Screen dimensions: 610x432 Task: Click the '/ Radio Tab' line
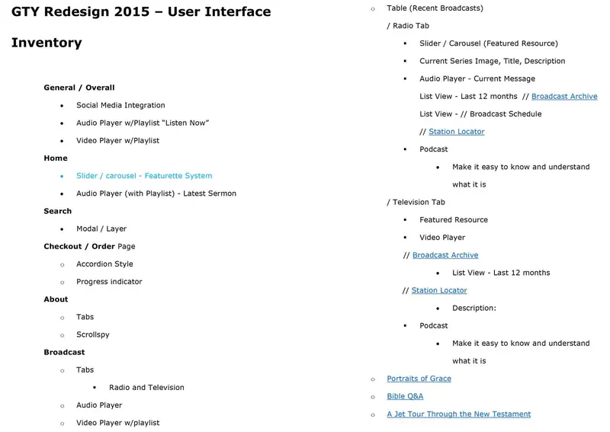click(408, 26)
